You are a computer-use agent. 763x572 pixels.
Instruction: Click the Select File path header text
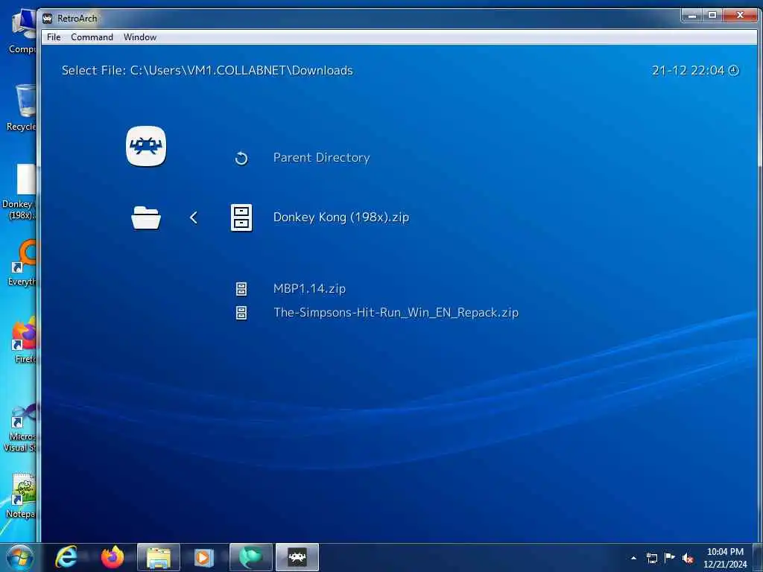(207, 71)
